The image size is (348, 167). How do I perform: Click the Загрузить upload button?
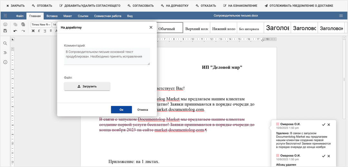click(x=87, y=86)
